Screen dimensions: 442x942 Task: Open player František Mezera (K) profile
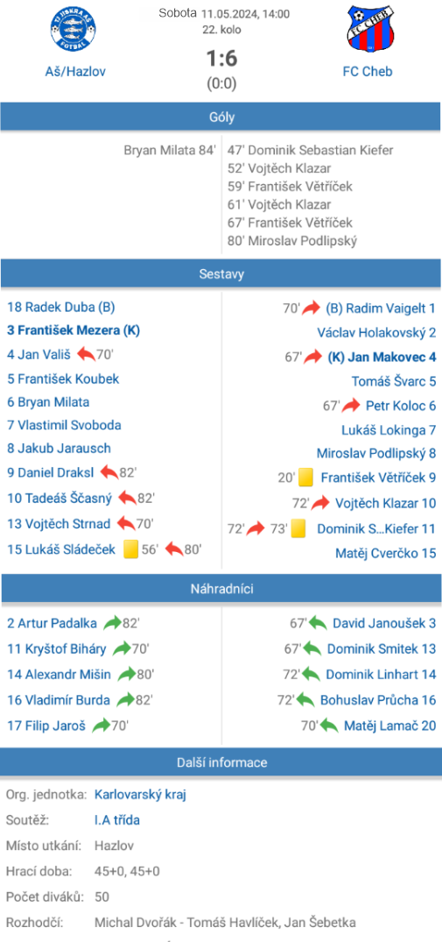[74, 330]
